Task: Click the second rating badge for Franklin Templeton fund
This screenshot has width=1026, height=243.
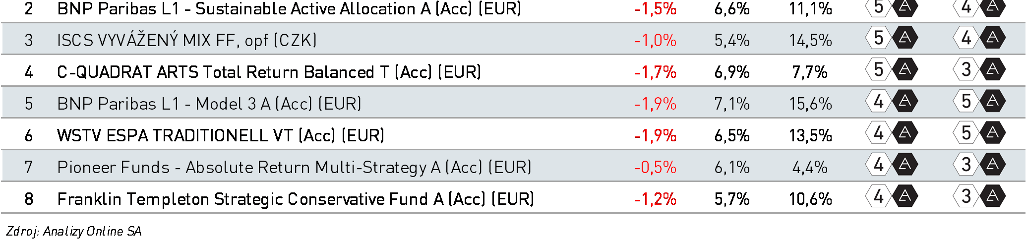Action: point(979,196)
